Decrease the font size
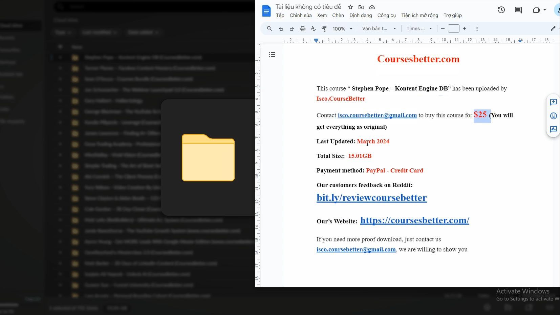The height and width of the screenshot is (315, 560). (443, 29)
